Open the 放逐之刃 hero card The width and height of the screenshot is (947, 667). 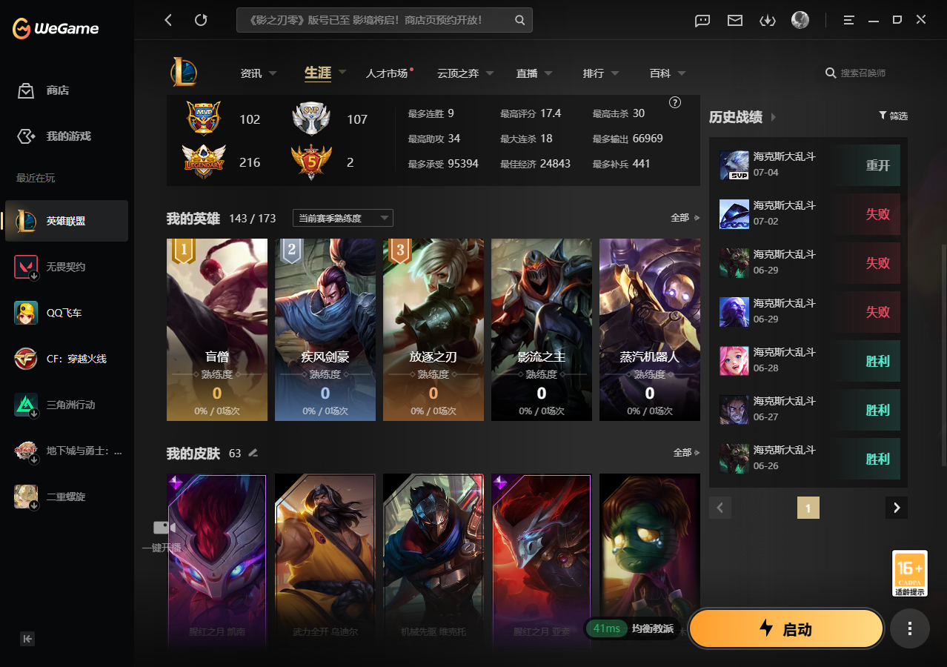(x=433, y=330)
